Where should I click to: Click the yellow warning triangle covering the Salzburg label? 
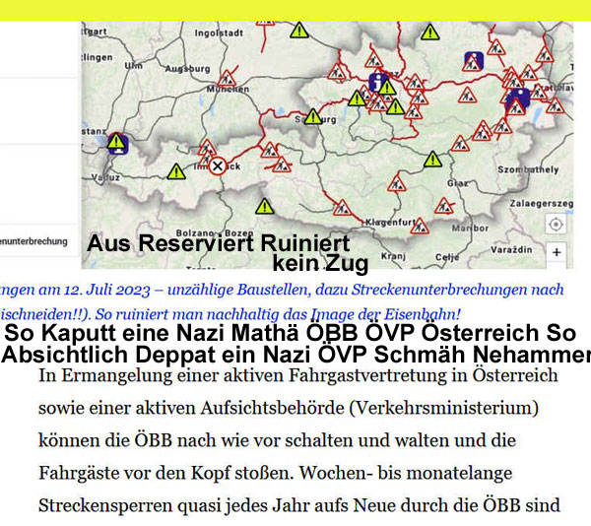tap(313, 117)
